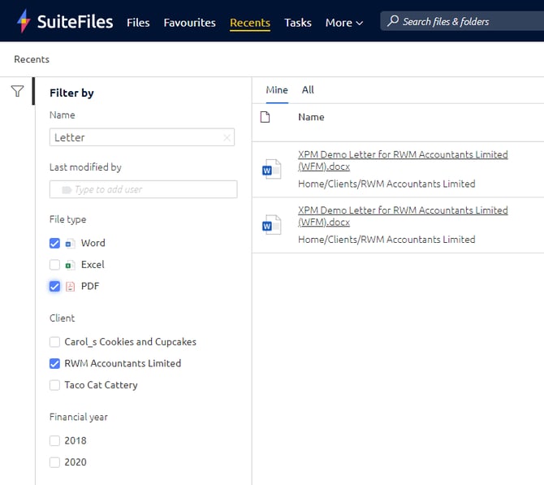544x485 pixels.
Task: Focus the Search files & folders box
Action: pos(462,21)
